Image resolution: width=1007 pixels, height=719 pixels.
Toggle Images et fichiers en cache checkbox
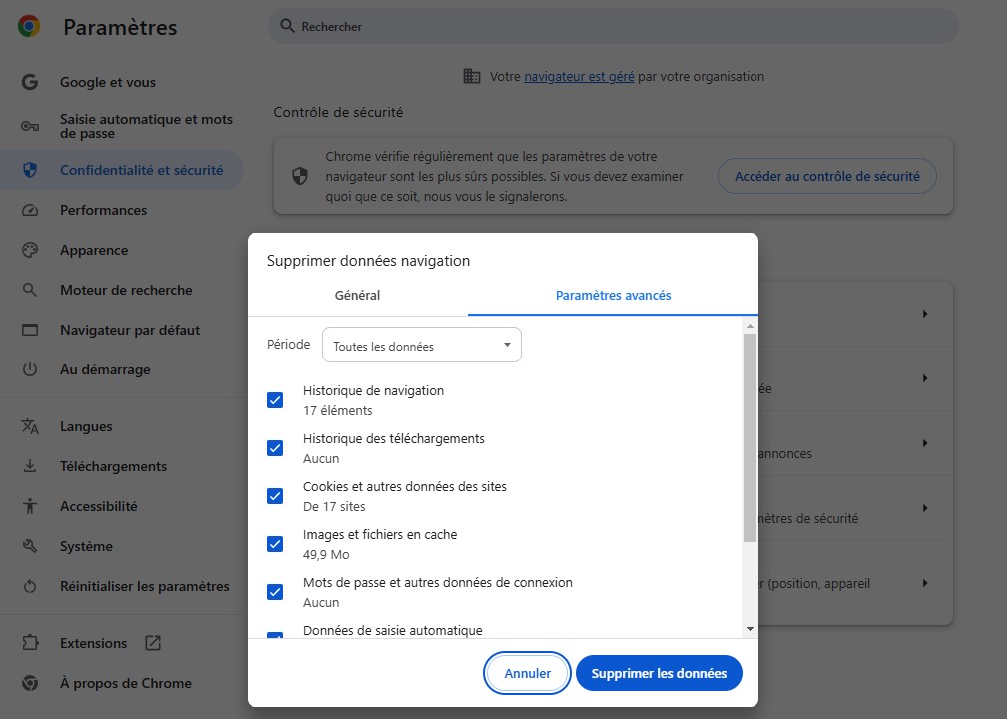tap(275, 544)
